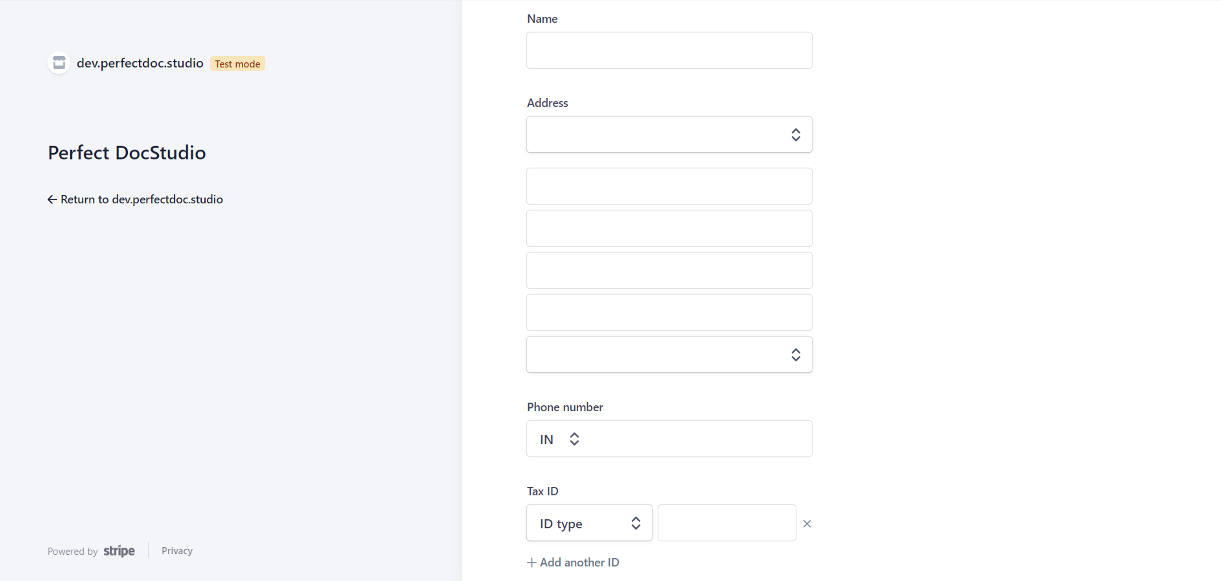Click the back arrow before Return link
Image resolution: width=1221 pixels, height=581 pixels.
click(x=52, y=199)
